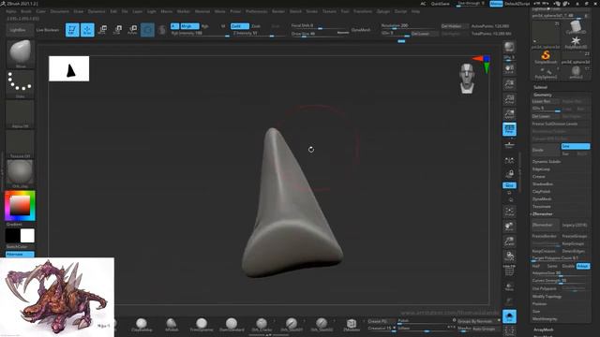Toggle Solo mode on right shelf

pyautogui.click(x=509, y=316)
